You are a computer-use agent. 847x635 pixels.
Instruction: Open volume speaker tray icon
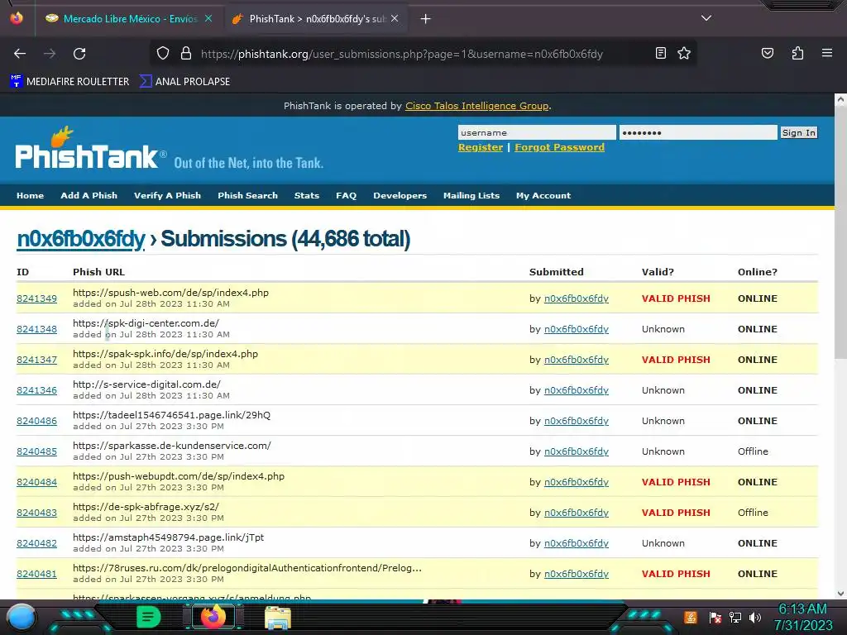click(754, 618)
